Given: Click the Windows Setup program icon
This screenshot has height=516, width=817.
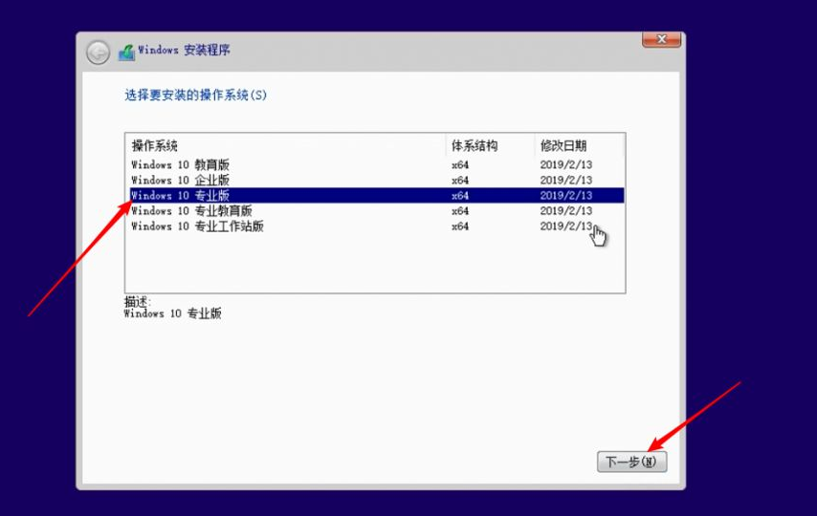Looking at the screenshot, I should click(126, 52).
